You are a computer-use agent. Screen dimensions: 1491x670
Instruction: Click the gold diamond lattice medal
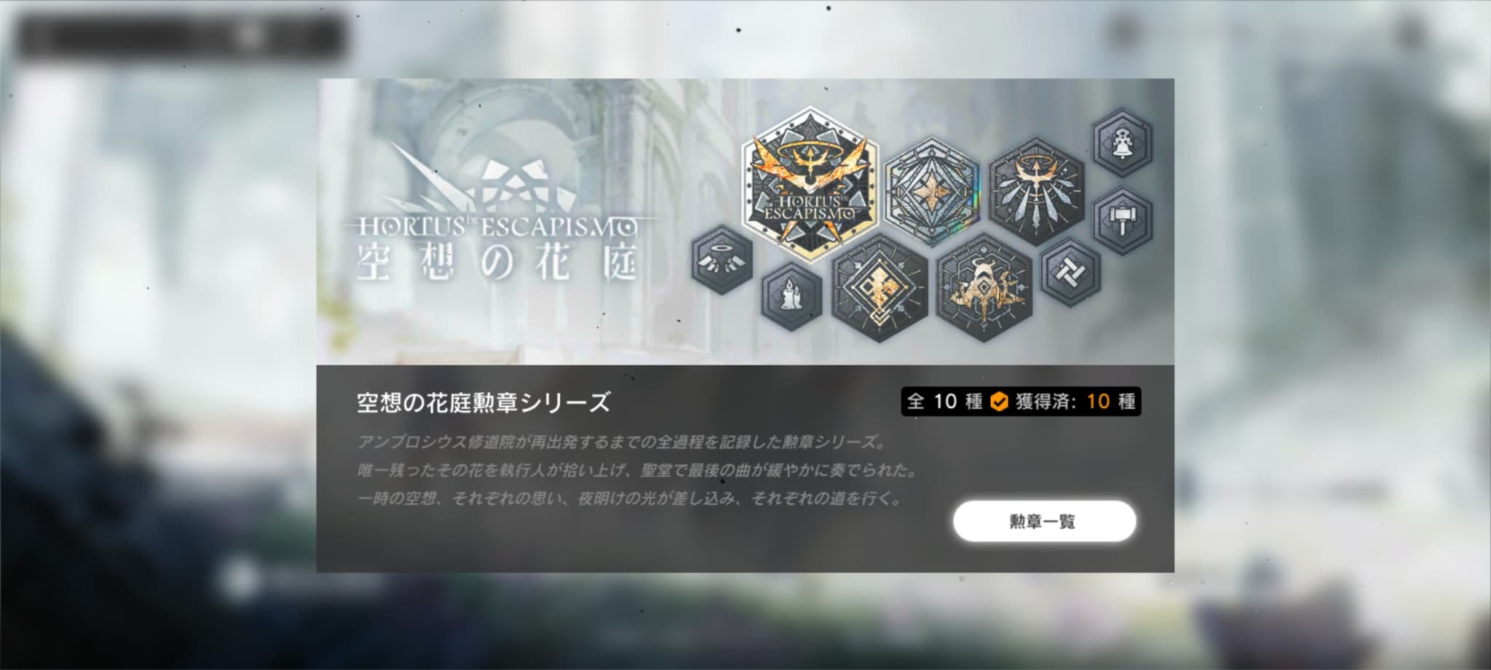coord(879,289)
